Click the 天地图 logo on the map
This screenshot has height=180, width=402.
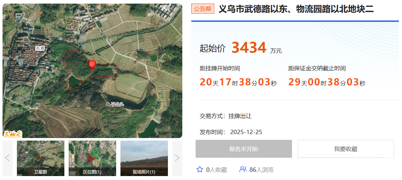[x=13, y=134]
